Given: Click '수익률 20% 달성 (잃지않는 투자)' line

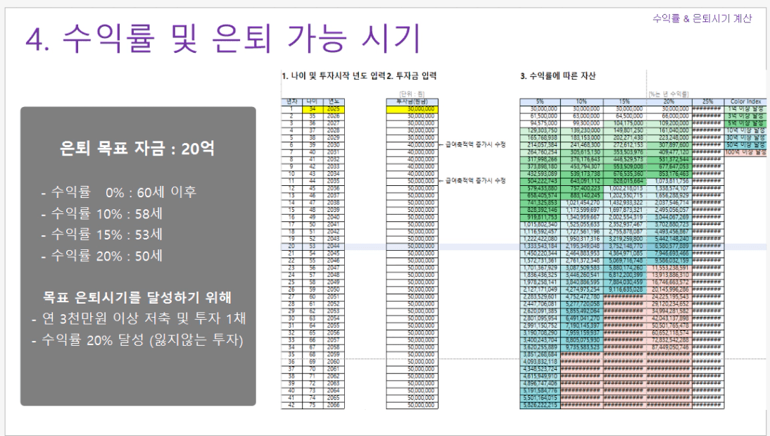Looking at the screenshot, I should click(x=137, y=340).
